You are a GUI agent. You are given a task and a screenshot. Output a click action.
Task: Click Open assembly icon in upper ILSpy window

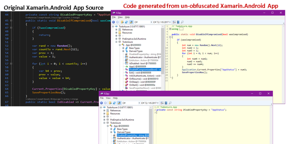[x=122, y=22]
